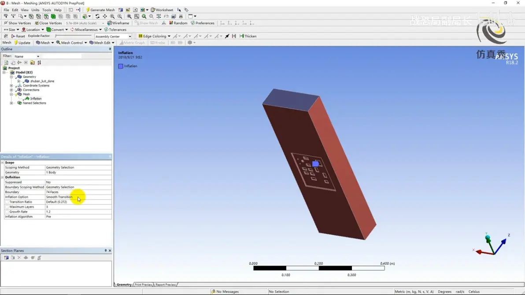Click the New Section Plane icon
The image size is (525, 295).
coord(121,10)
